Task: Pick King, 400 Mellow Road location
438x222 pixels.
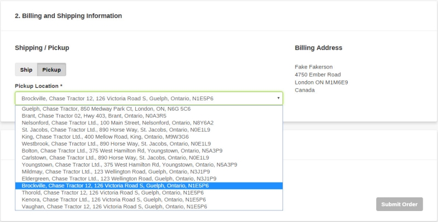Action: point(149,136)
